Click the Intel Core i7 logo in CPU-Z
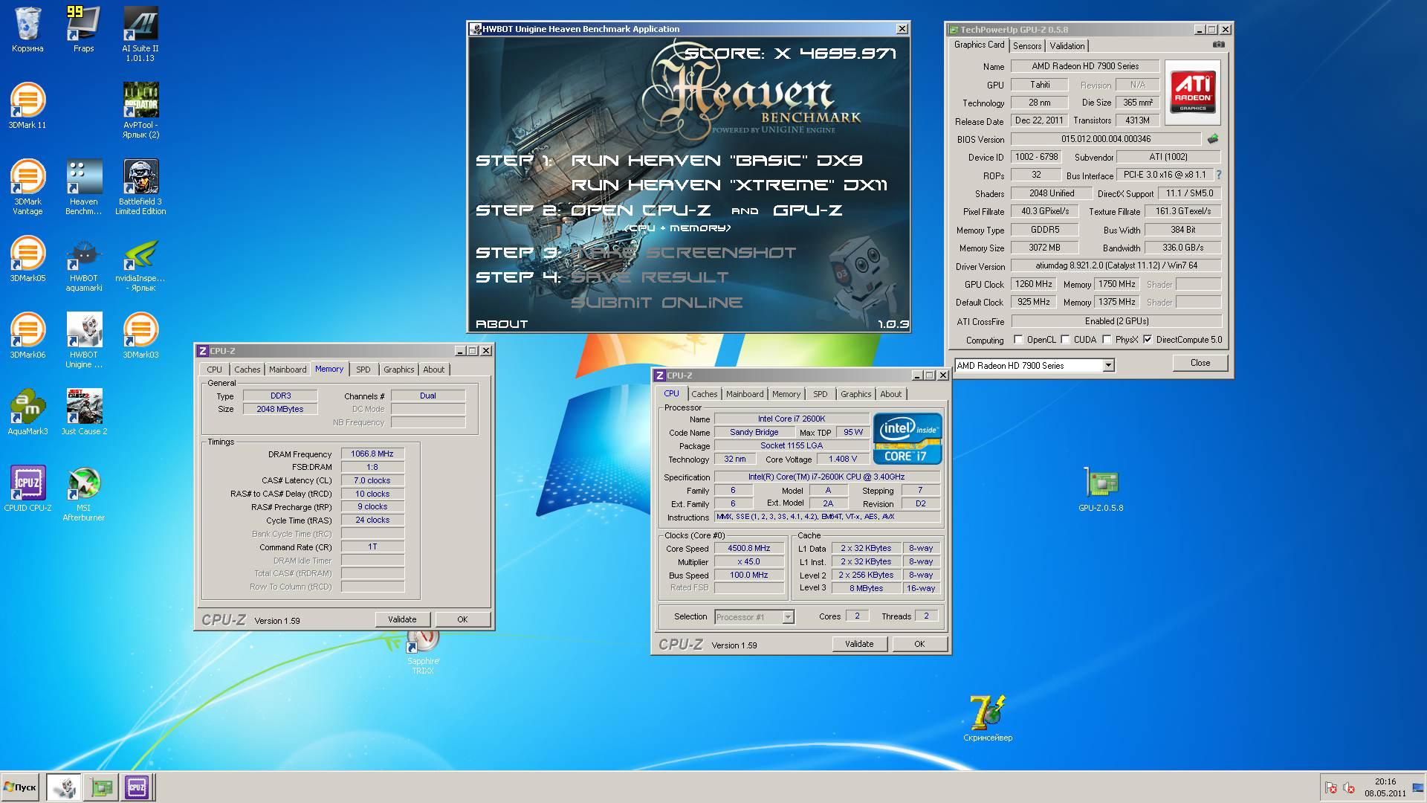The height and width of the screenshot is (803, 1427). 907,439
